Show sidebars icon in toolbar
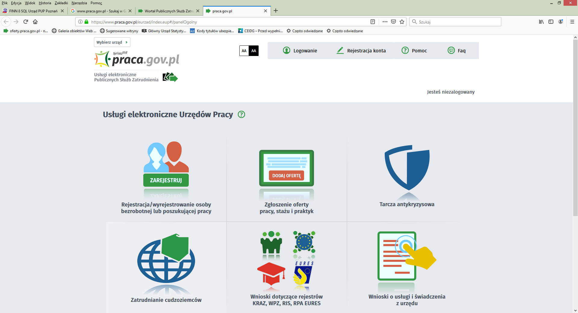Viewport: 578px width, 313px height. click(551, 22)
